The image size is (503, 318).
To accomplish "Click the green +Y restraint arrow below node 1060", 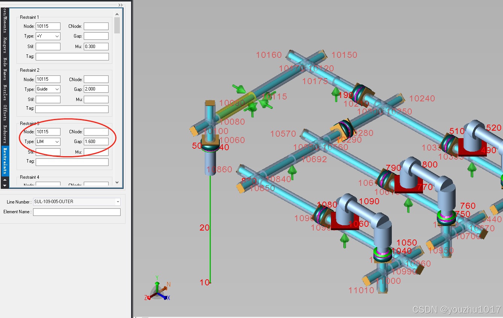I will 344,241.
